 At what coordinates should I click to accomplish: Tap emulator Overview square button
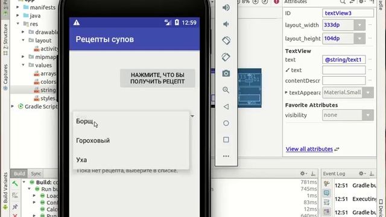point(226,140)
